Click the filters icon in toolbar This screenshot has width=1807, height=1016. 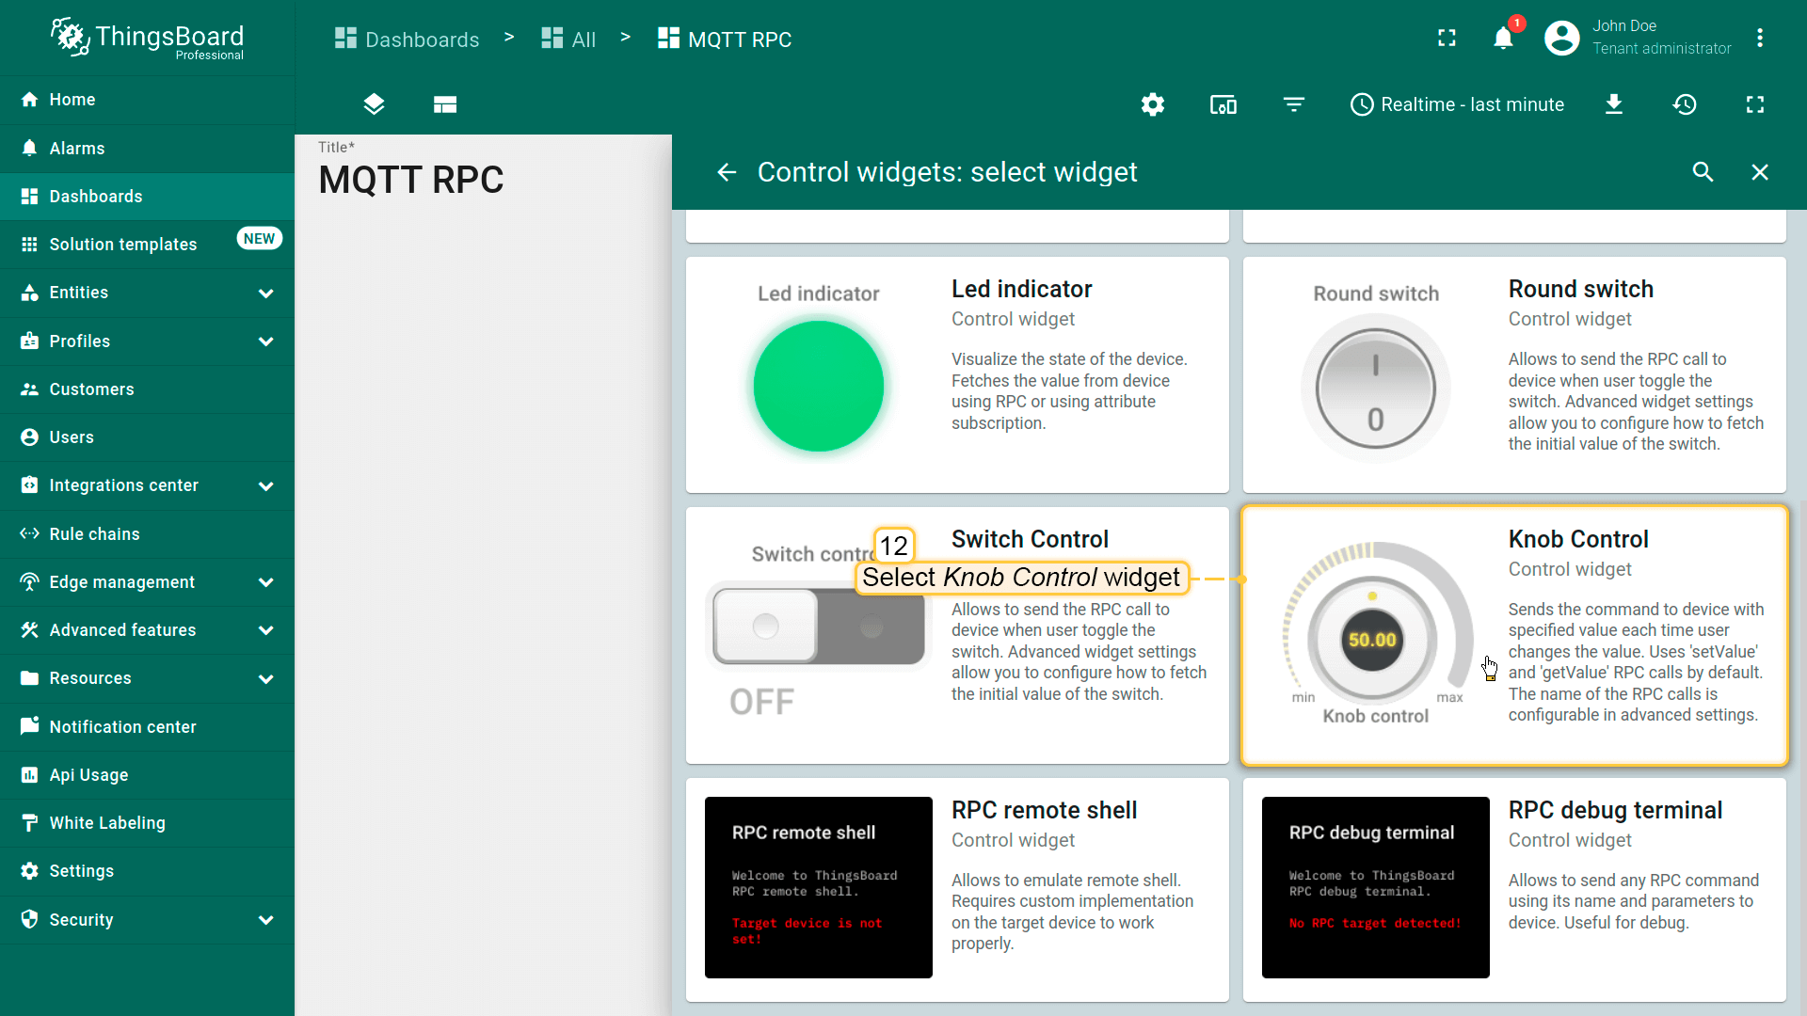1294,104
